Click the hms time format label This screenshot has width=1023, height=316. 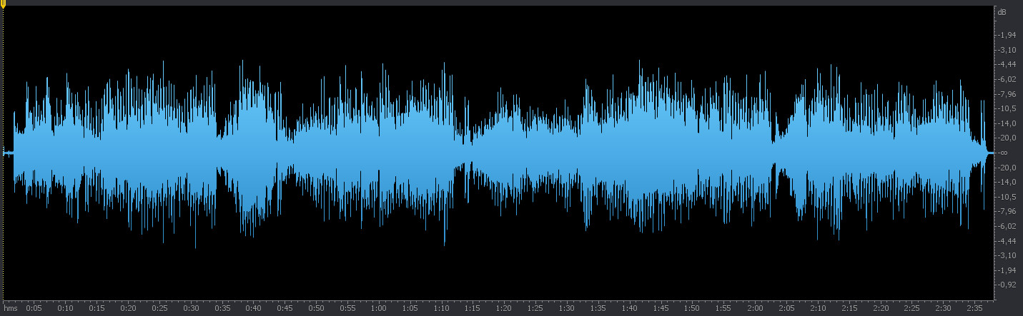tap(11, 309)
